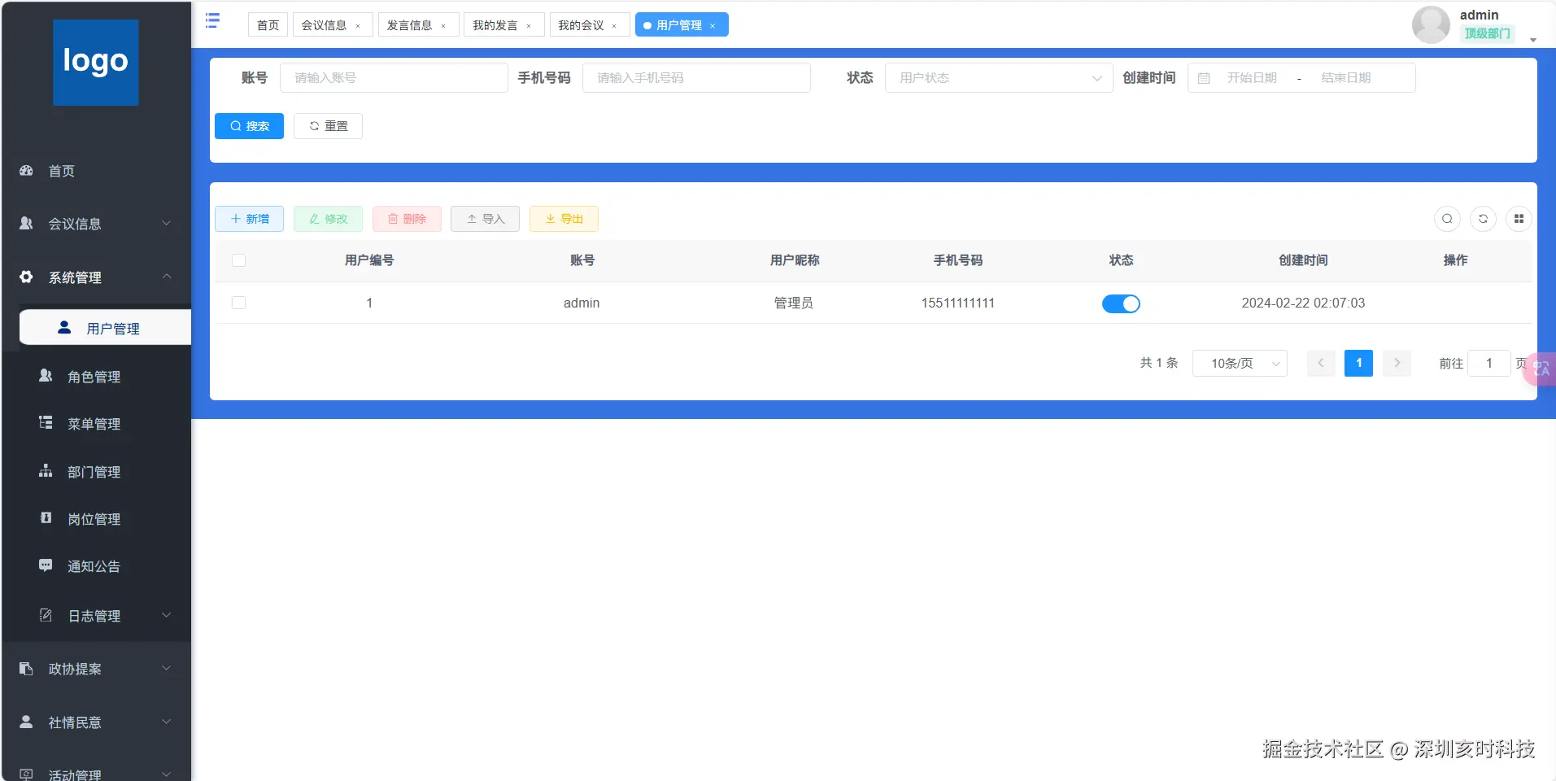Close the 我的会议 tab
1556x781 pixels.
pyautogui.click(x=614, y=26)
